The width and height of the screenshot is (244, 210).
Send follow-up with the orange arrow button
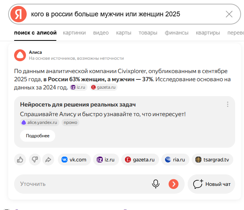tap(174, 184)
